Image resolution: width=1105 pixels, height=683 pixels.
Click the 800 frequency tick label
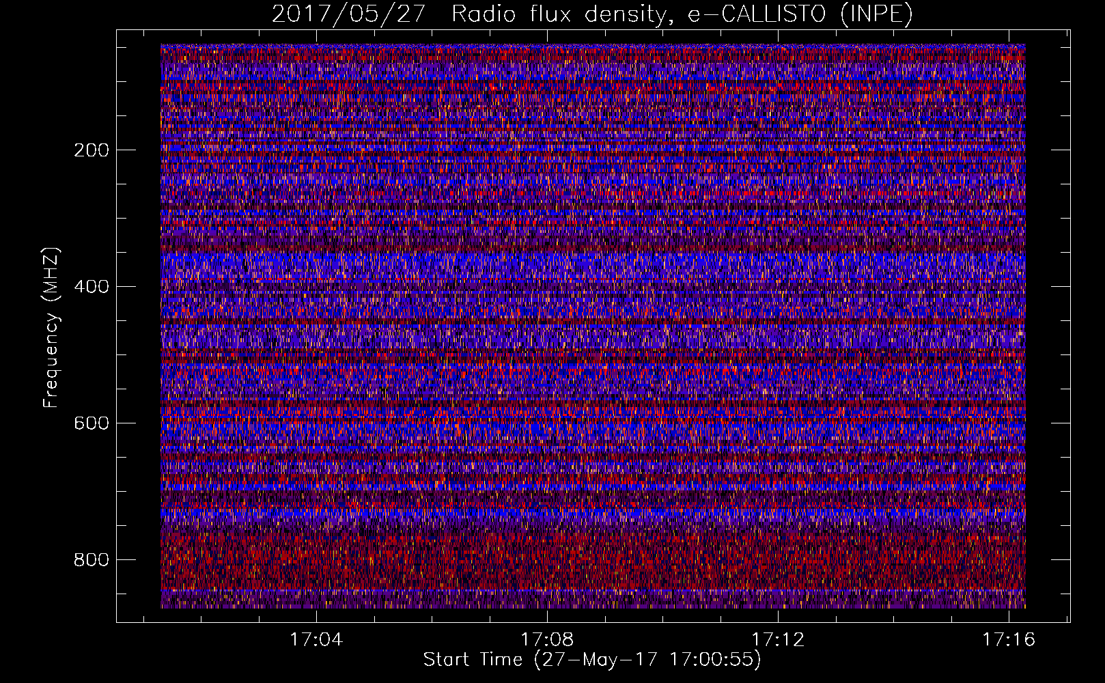(92, 560)
